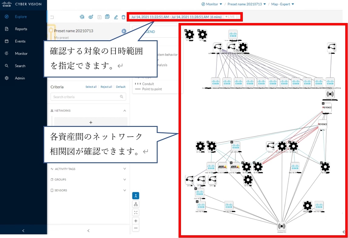The height and width of the screenshot is (238, 348).
Task: Click the Events calendar icon
Action: click(x=7, y=41)
